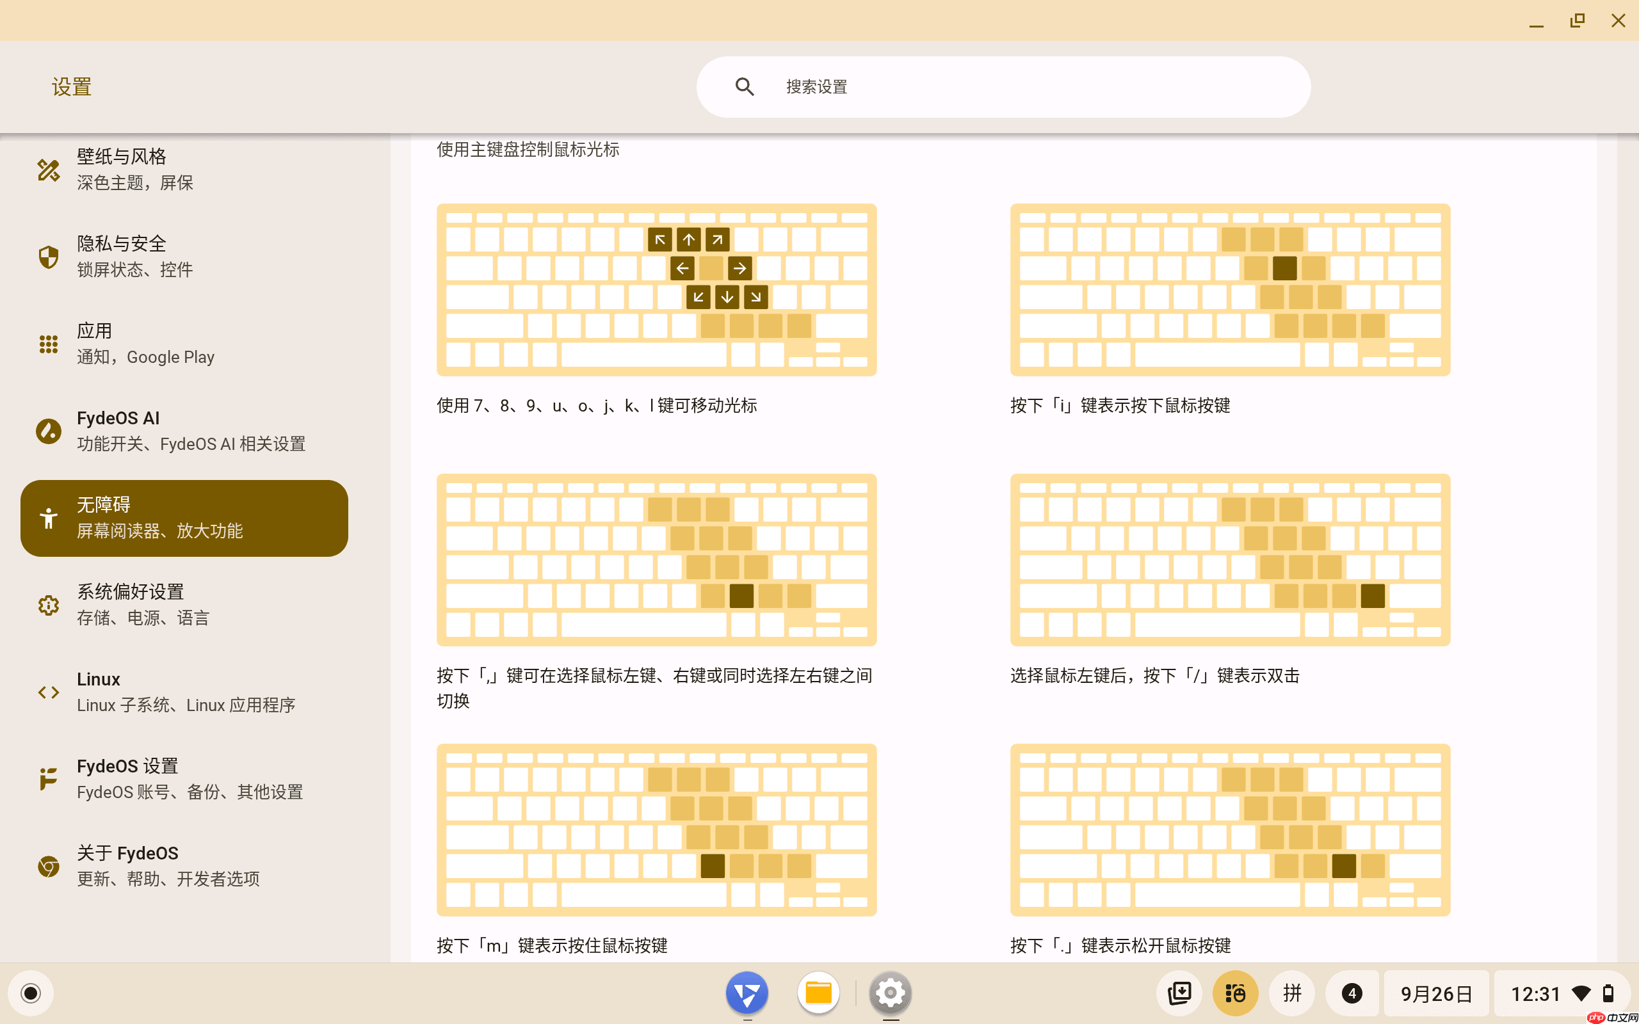The image size is (1639, 1024).
Task: Select the FydeOS AI sidebar icon
Action: pos(48,431)
